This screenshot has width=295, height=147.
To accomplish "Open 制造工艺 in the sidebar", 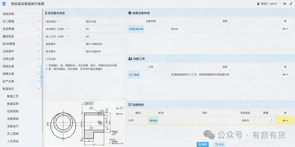I will coord(13,96).
